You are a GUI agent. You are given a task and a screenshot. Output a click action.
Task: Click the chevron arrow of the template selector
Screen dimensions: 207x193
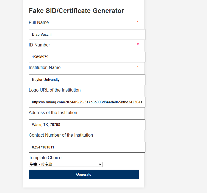(x=100, y=164)
